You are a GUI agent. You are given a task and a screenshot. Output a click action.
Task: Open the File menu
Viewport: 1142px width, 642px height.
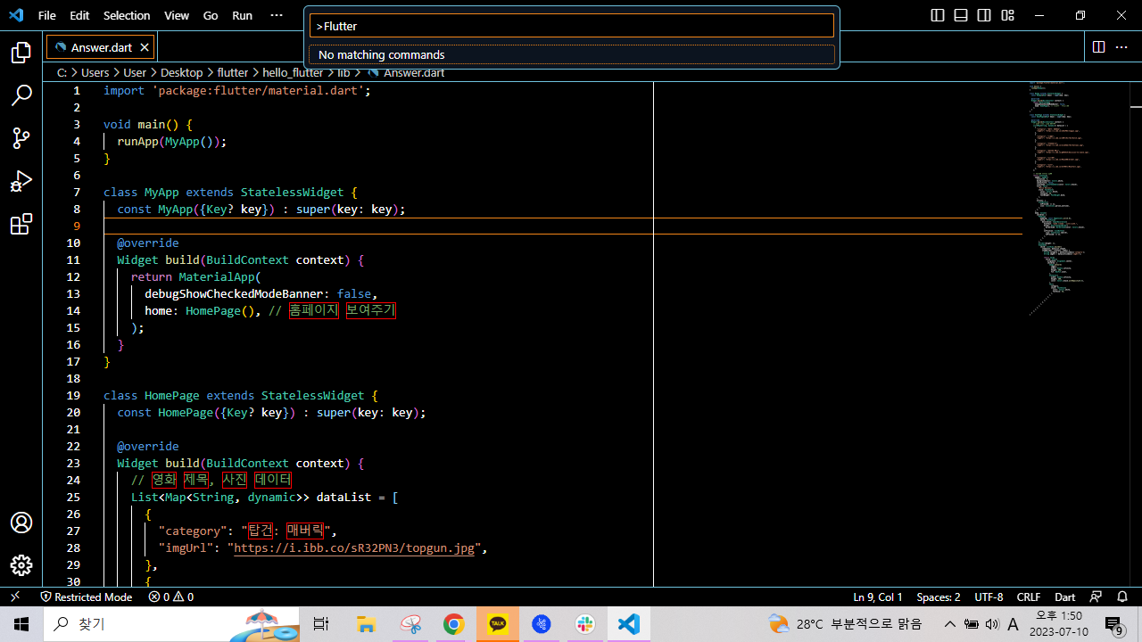47,15
